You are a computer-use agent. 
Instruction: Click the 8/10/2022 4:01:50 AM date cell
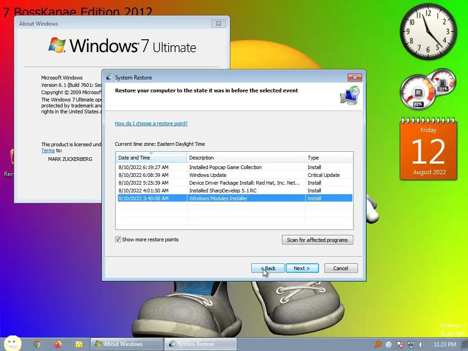click(143, 191)
